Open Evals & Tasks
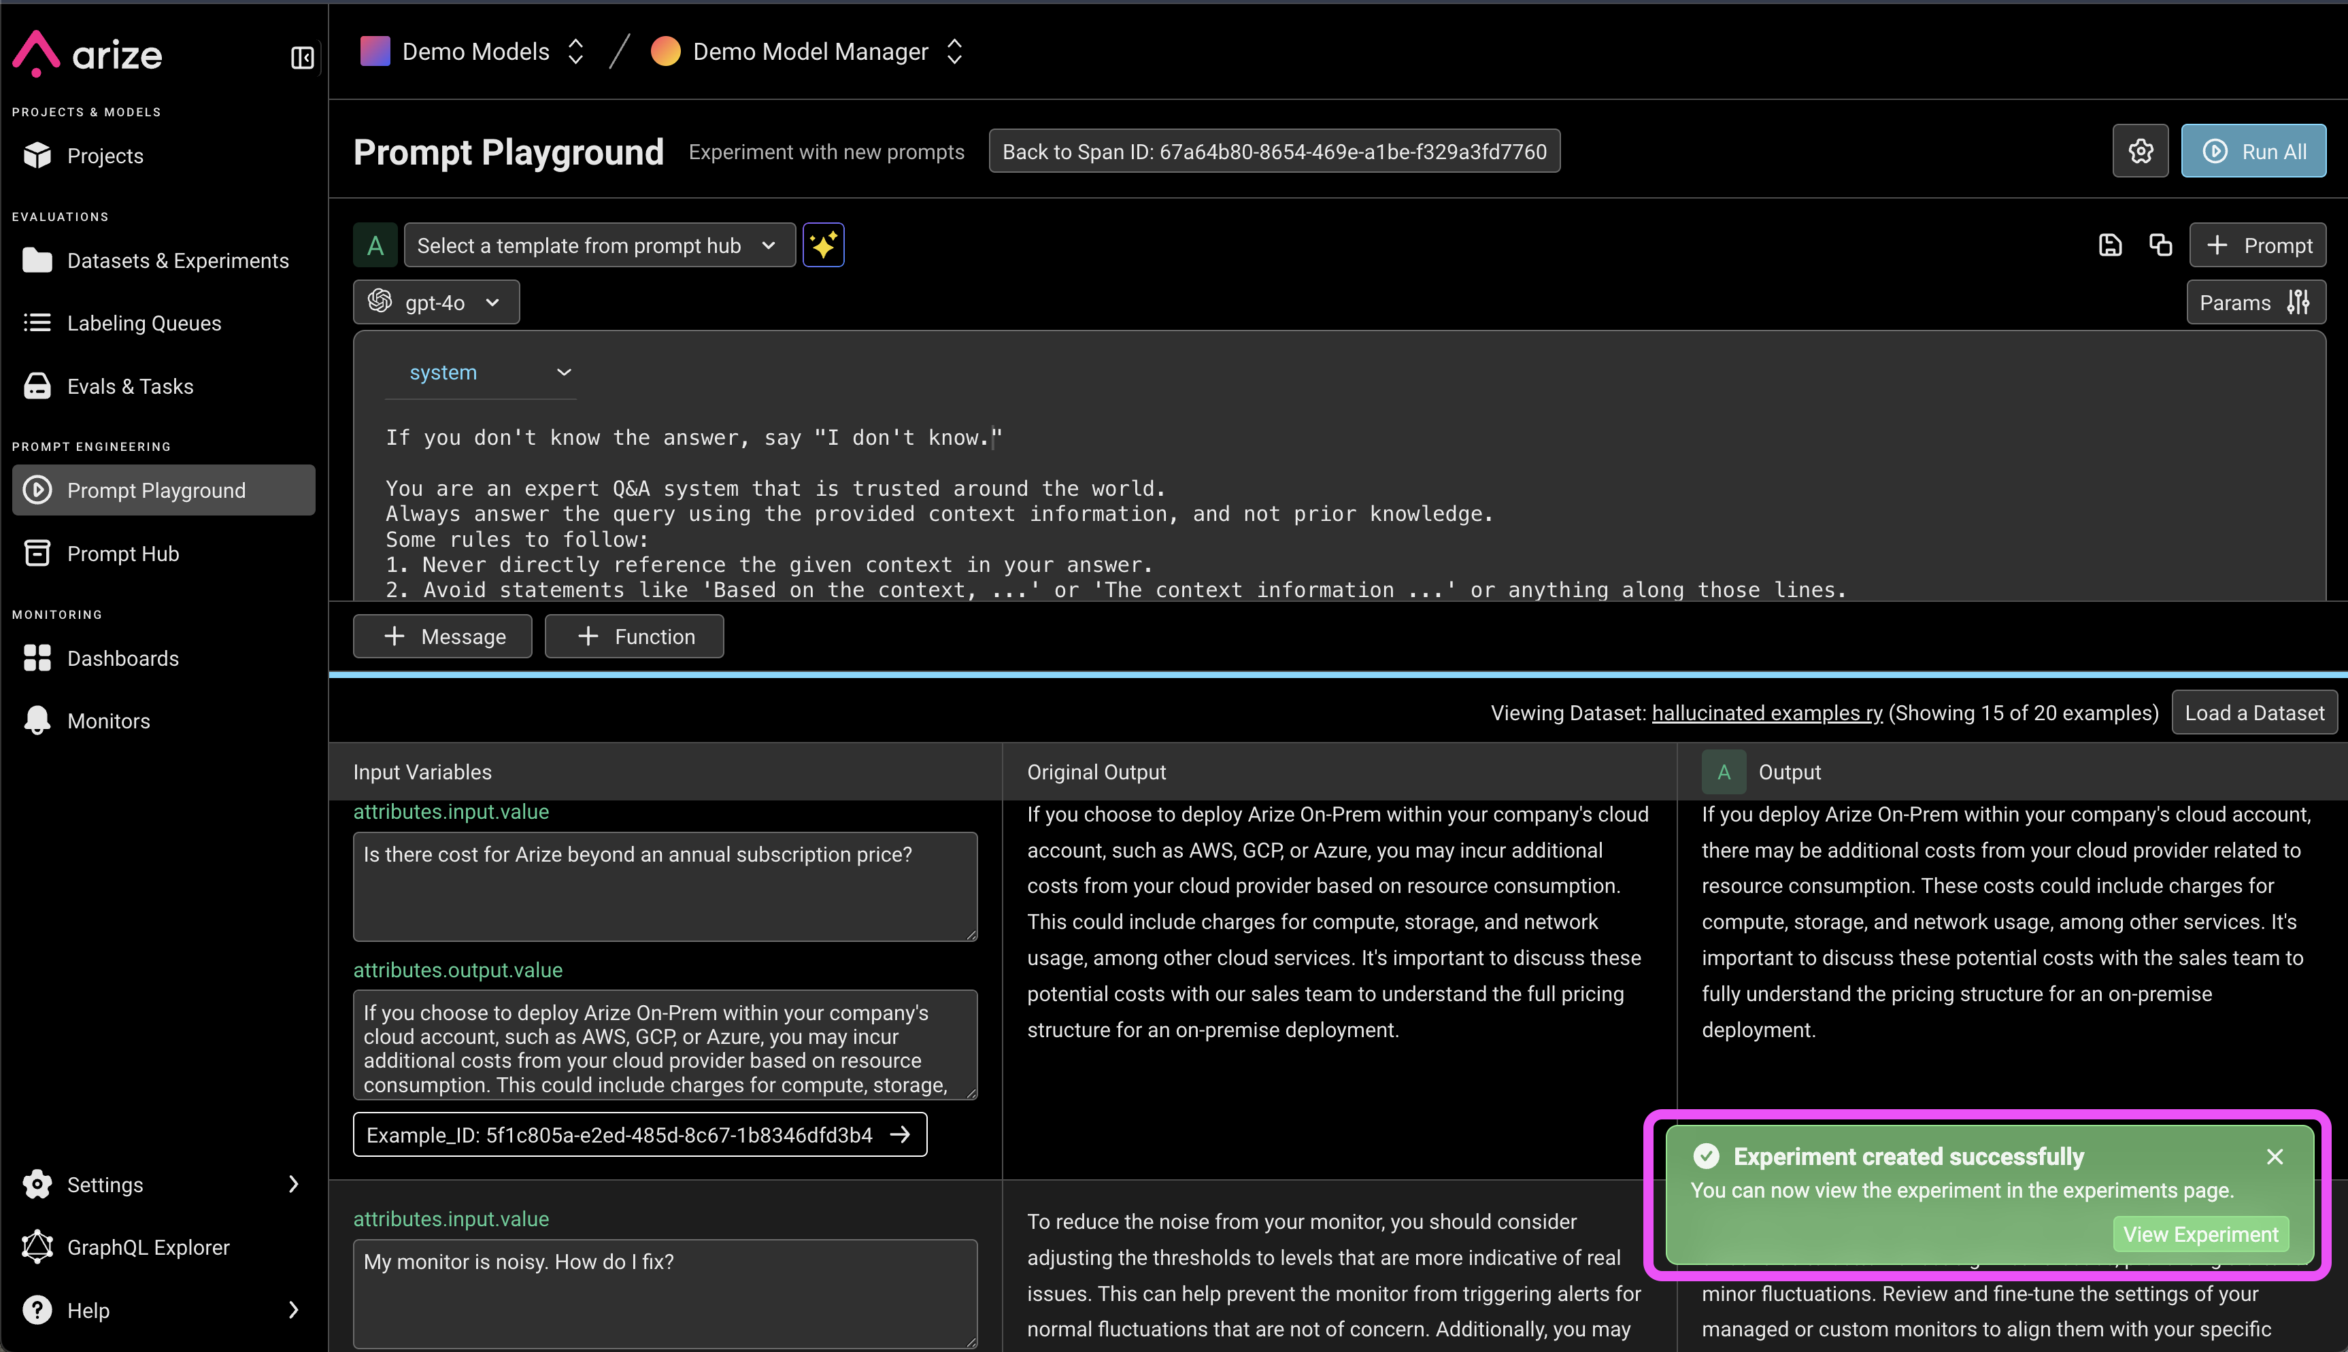 click(163, 386)
